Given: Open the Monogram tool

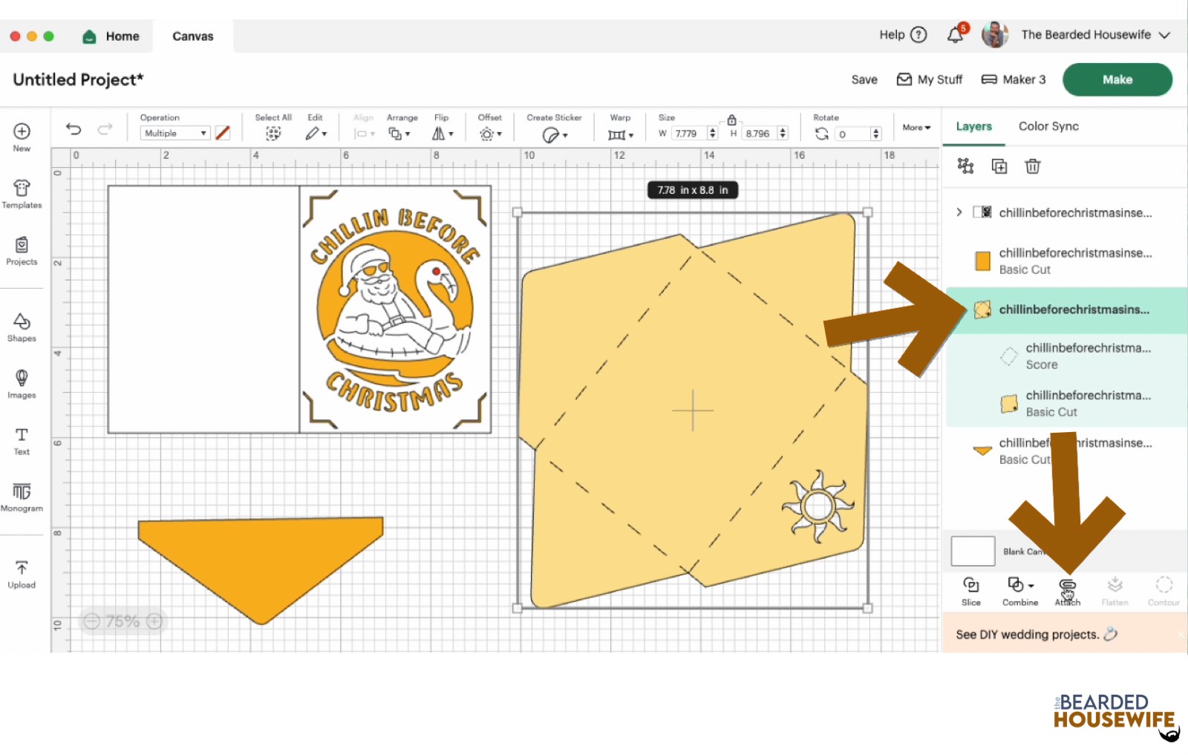Looking at the screenshot, I should coord(22,497).
